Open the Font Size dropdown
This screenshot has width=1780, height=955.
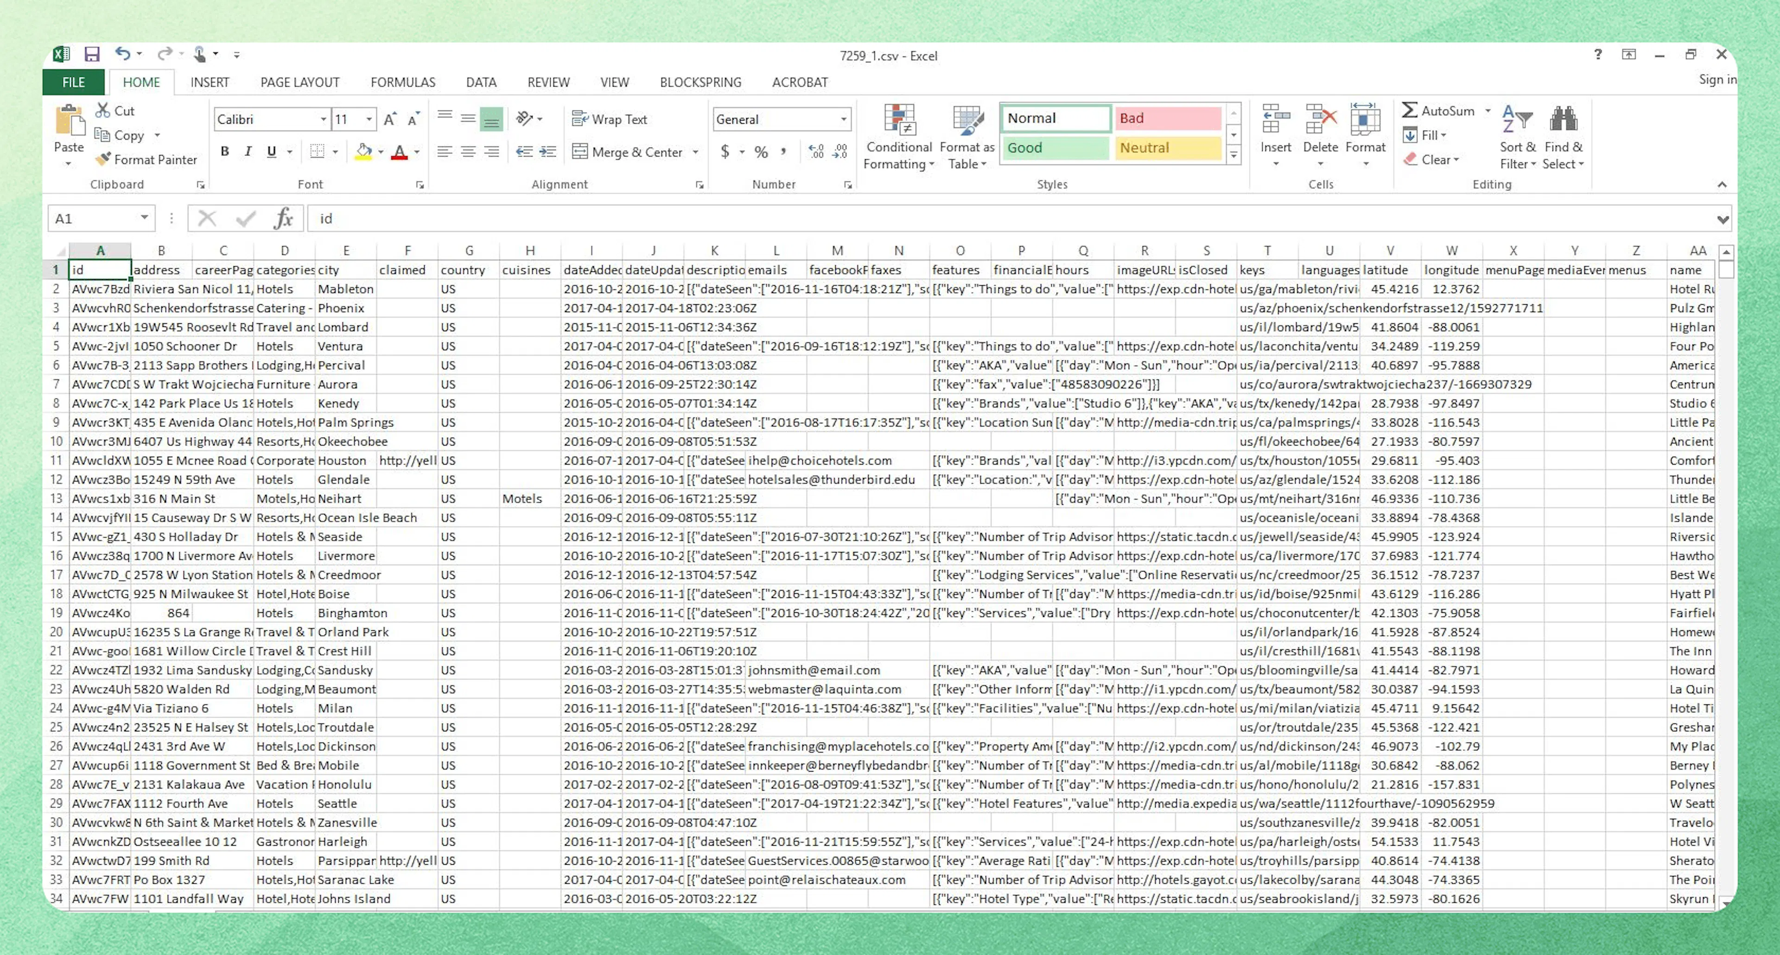click(x=369, y=119)
